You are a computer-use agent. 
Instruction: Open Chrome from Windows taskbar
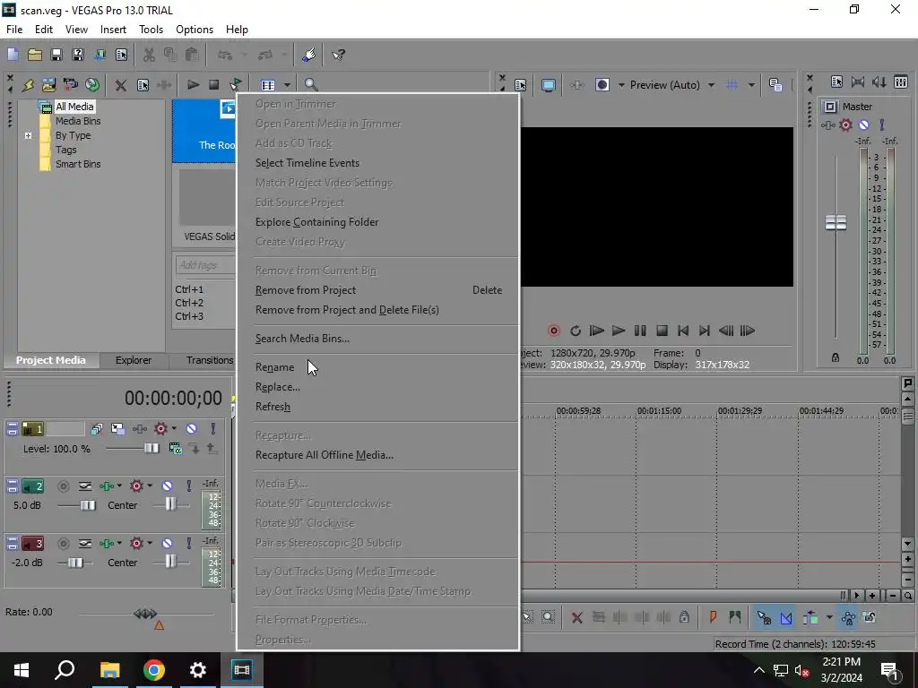pos(154,670)
